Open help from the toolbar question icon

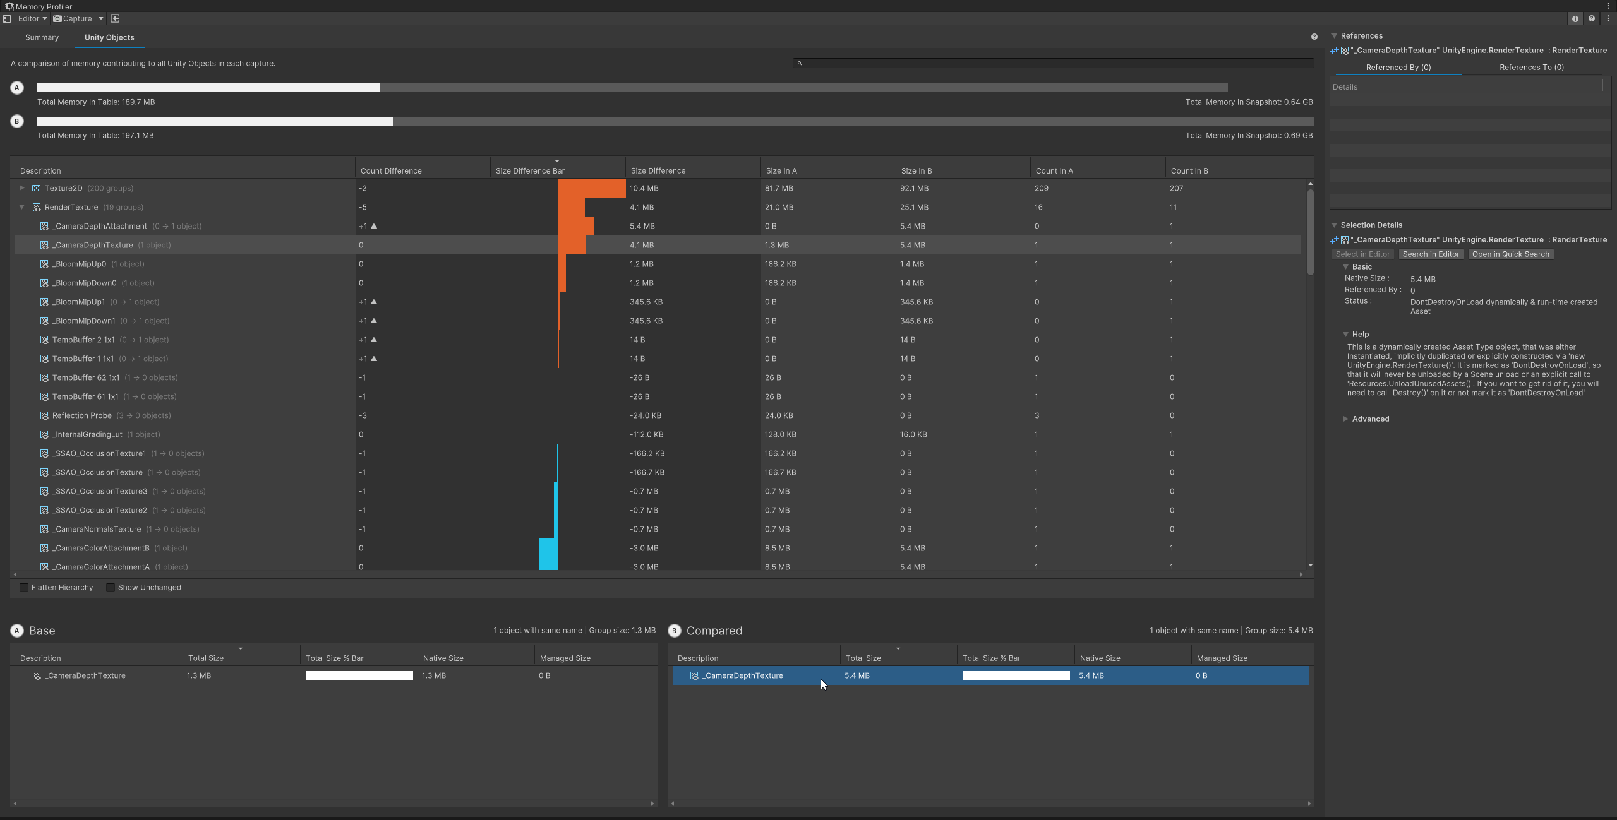(x=1592, y=19)
